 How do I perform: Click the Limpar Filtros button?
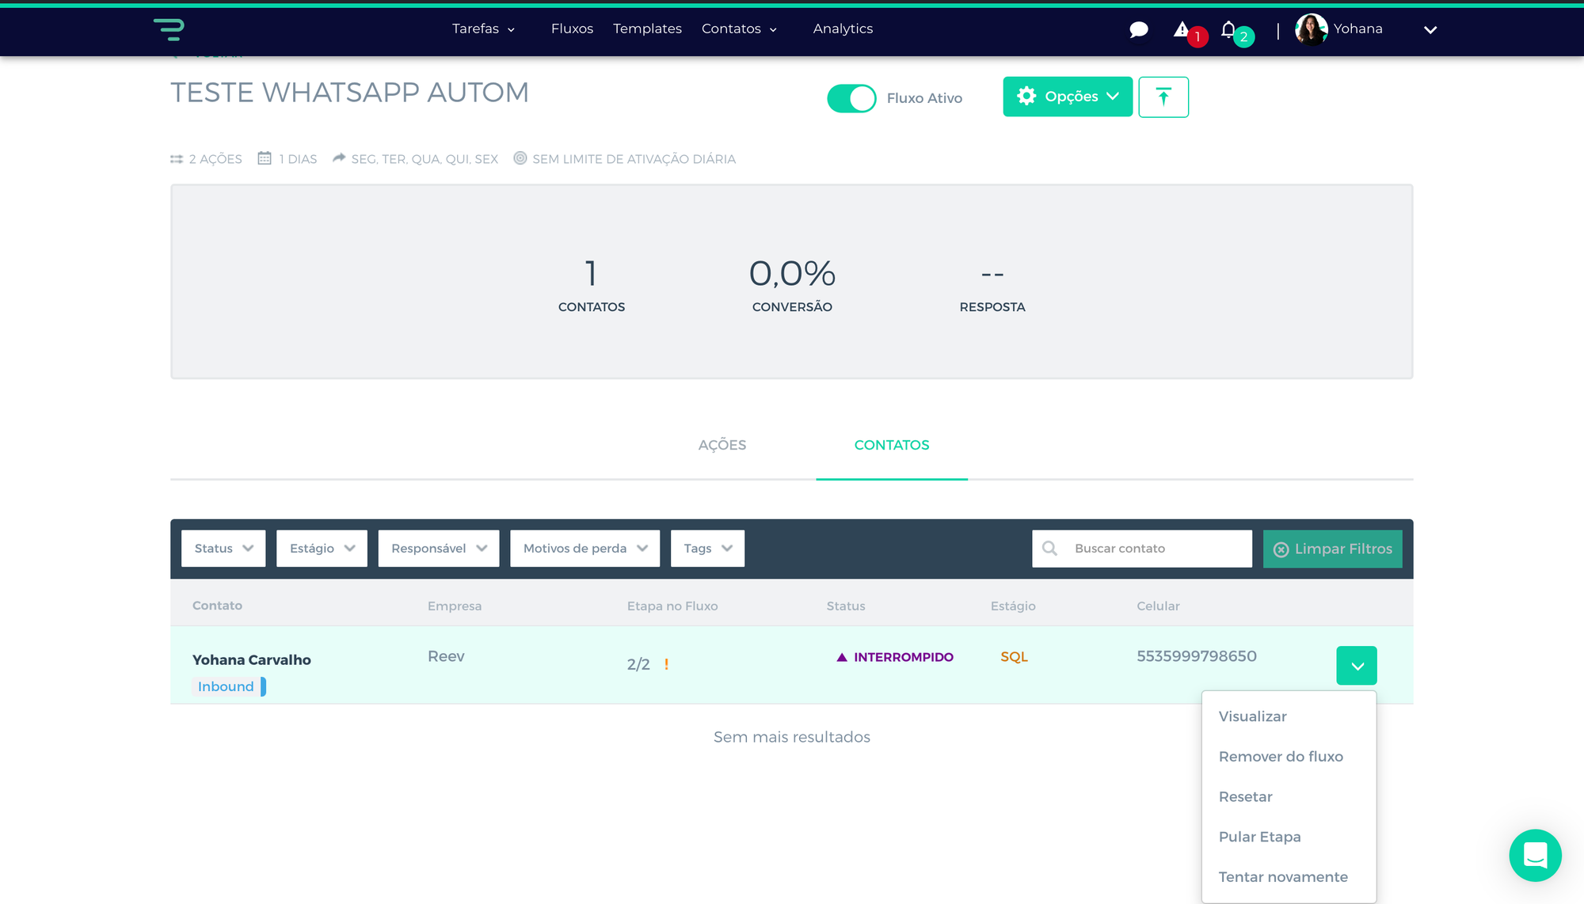point(1332,549)
